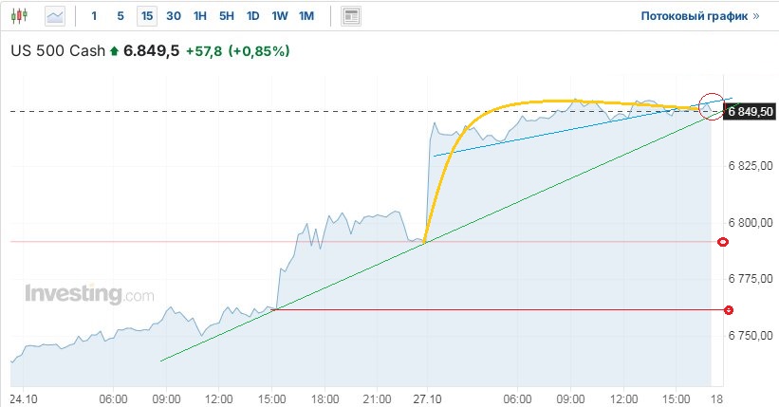The image size is (779, 407).
Task: Switch to the candlestick chart type
Action: (x=21, y=16)
